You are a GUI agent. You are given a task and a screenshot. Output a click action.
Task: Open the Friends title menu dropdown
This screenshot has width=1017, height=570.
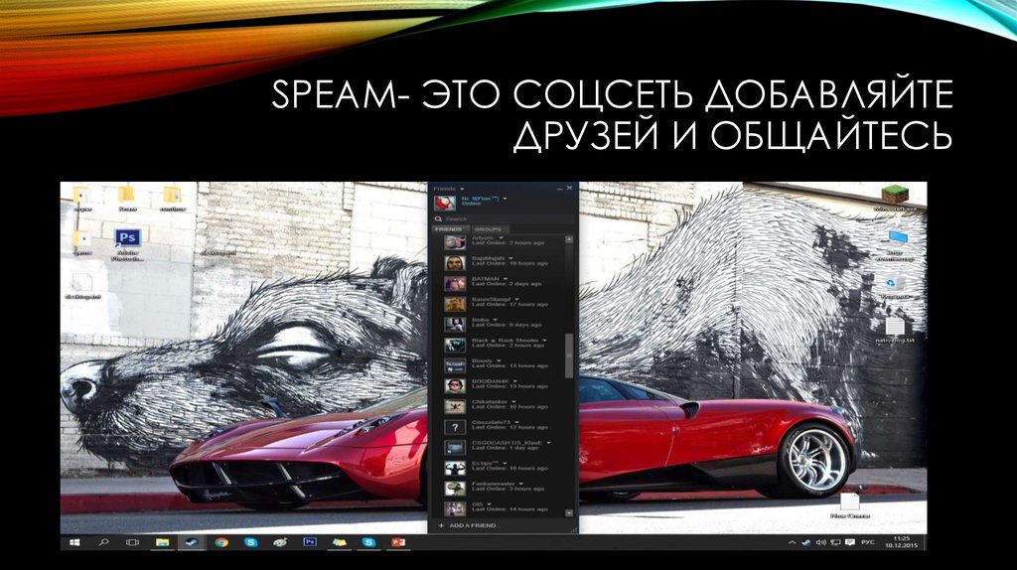pos(463,189)
